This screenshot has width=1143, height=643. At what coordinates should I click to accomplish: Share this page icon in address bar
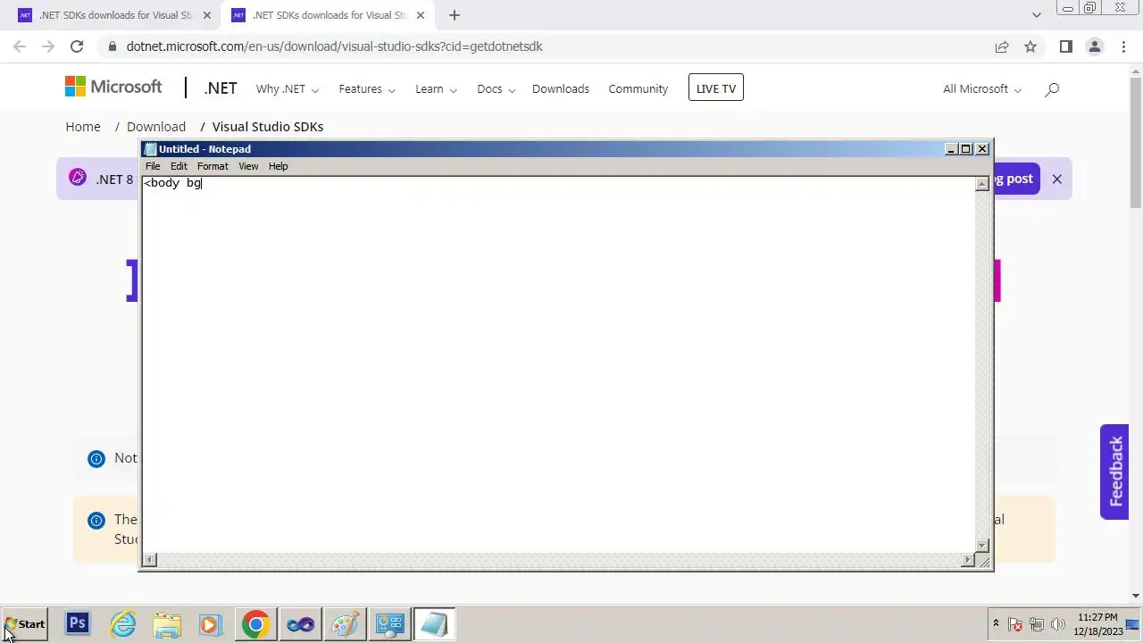pos(1002,46)
